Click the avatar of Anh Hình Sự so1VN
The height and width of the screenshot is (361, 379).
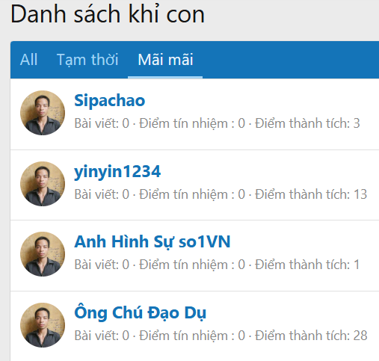click(x=43, y=254)
